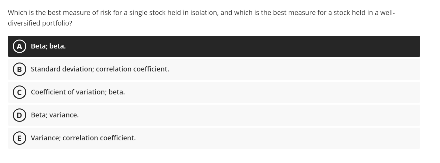
Task: Select the letter A answer circle
Action: pos(20,46)
